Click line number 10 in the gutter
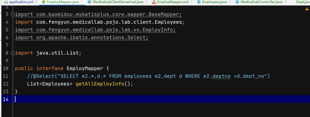 [5, 68]
